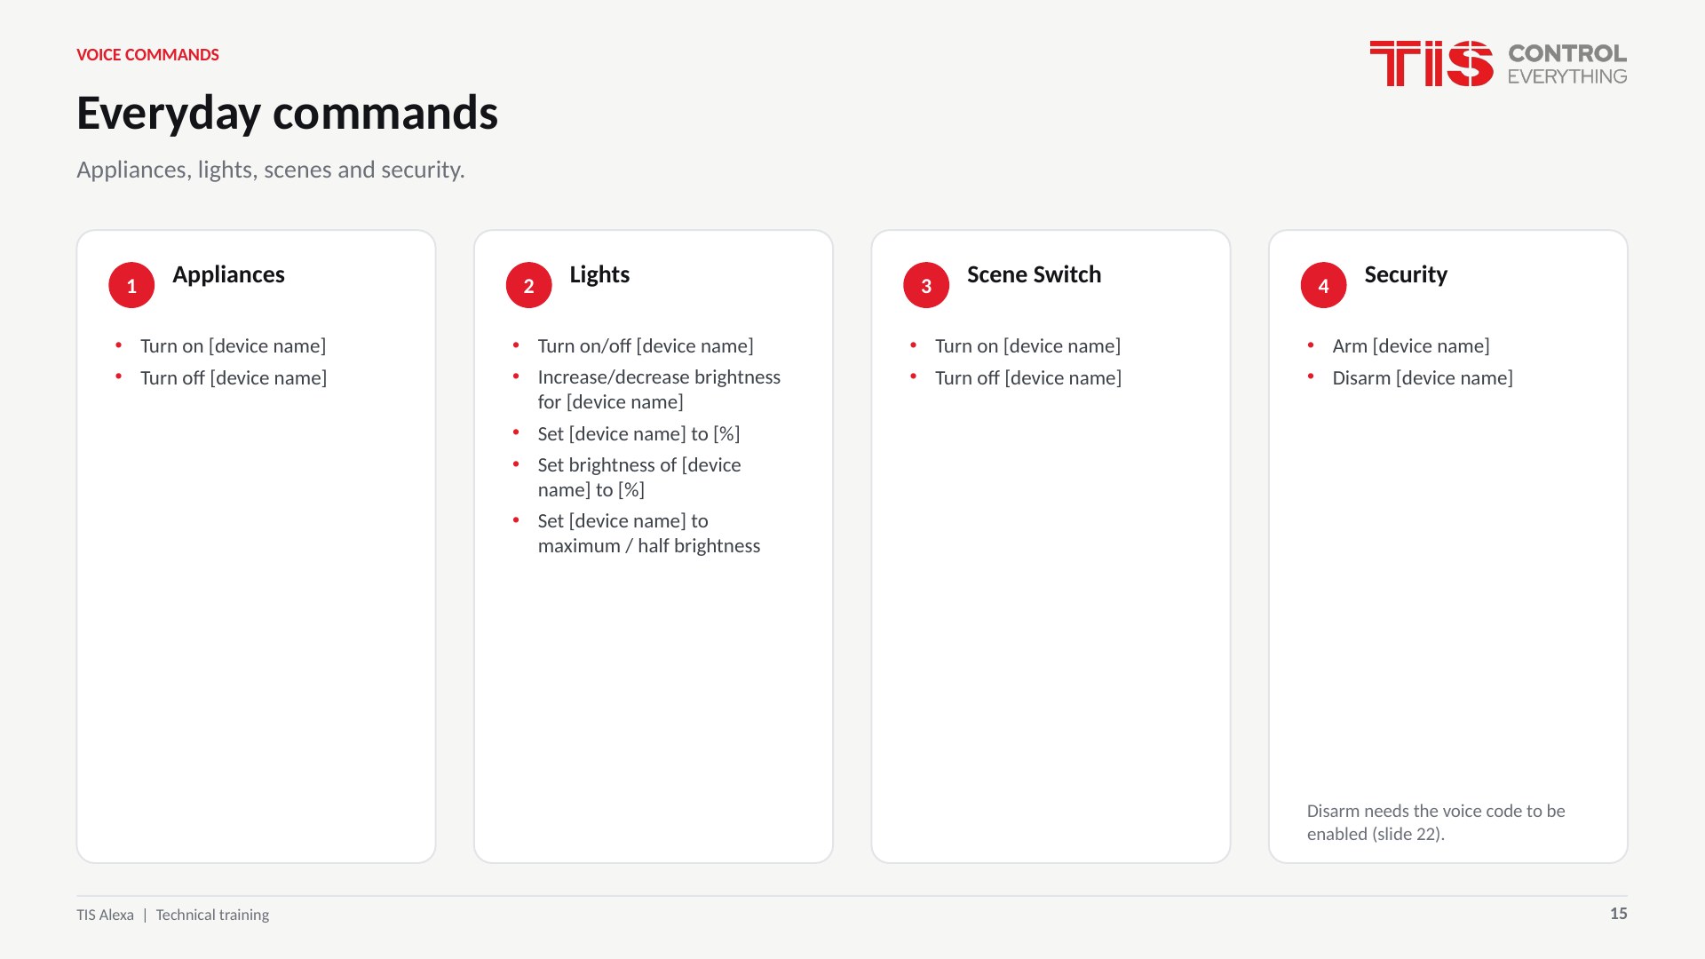Click the TIS red logo
Viewport: 1705px width, 959px height.
tap(1431, 63)
